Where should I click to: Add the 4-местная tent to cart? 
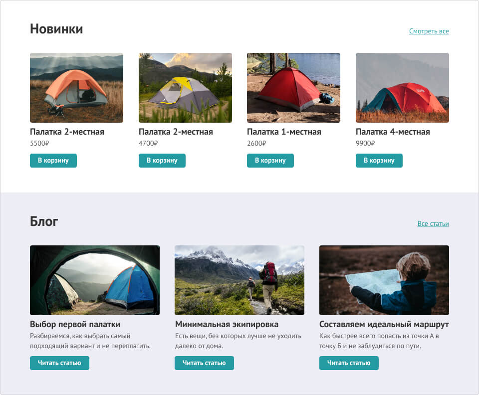[x=379, y=161]
